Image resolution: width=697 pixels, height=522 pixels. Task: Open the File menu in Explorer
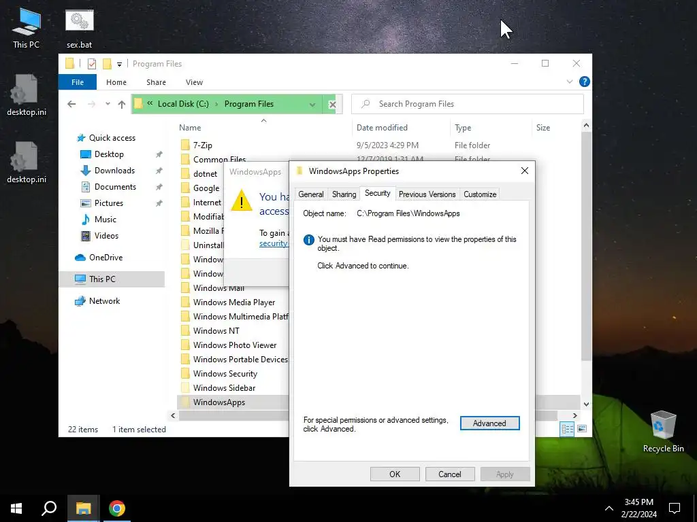(78, 82)
